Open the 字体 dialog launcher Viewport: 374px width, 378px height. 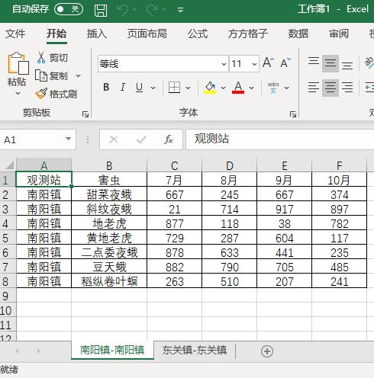(x=293, y=114)
